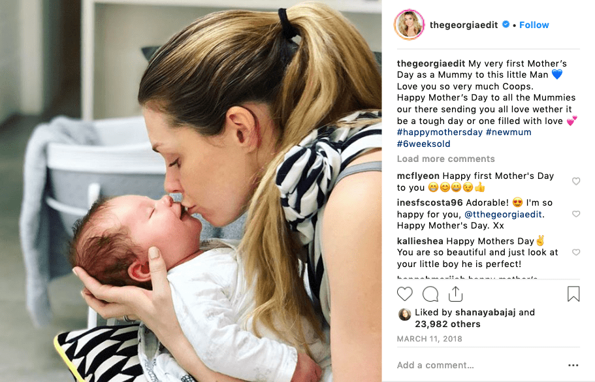Click shanayabajaj's small liker avatar
The height and width of the screenshot is (382, 595).
(404, 315)
